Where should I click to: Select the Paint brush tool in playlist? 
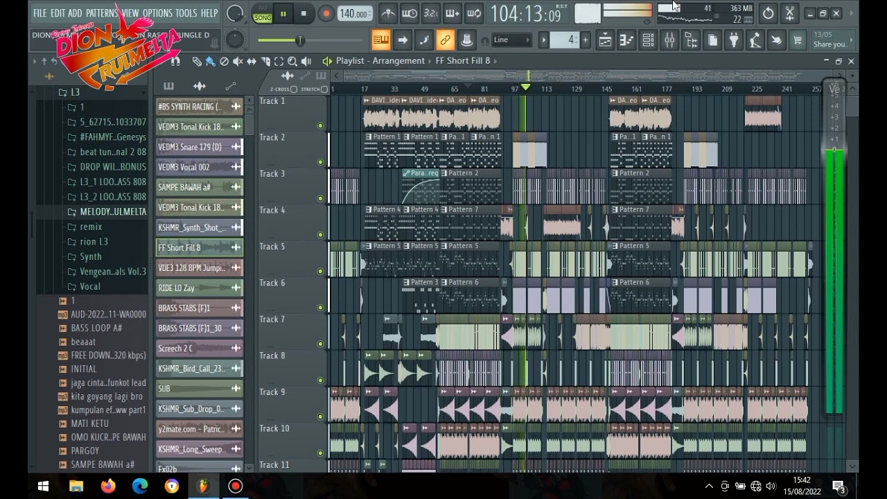point(210,61)
